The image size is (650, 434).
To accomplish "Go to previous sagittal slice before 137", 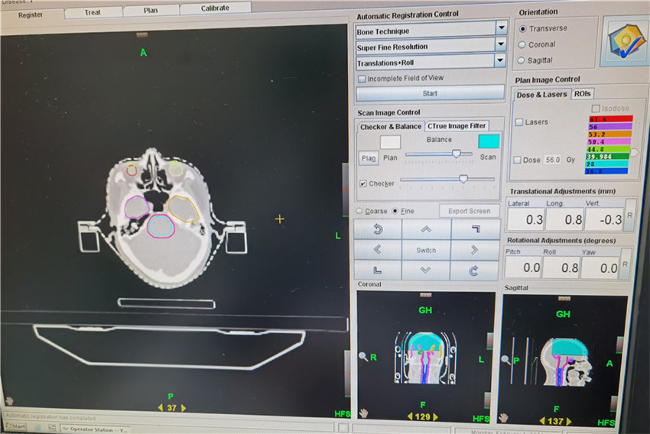I will [x=542, y=421].
